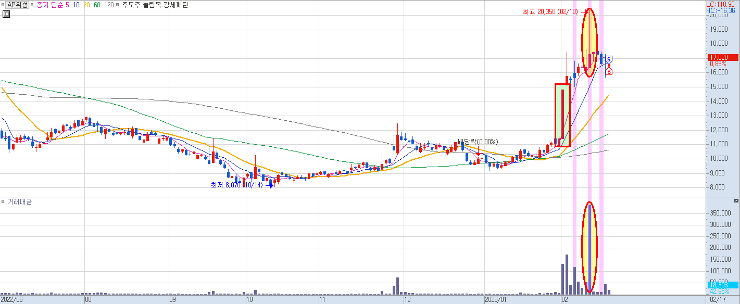The width and height of the screenshot is (740, 304).
Task: Click the blue S sell signal marker
Action: 609,59
